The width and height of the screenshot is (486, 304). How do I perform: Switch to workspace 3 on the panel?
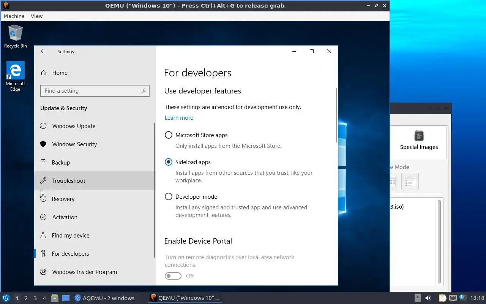click(35, 298)
